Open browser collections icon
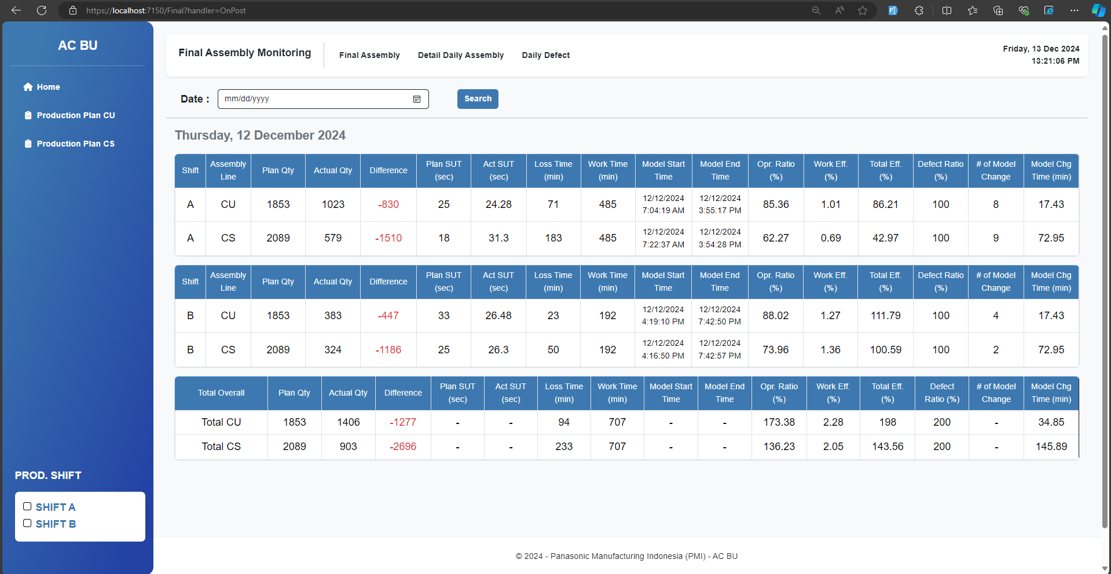Screen dimensions: 1111x574 pyautogui.click(x=998, y=10)
